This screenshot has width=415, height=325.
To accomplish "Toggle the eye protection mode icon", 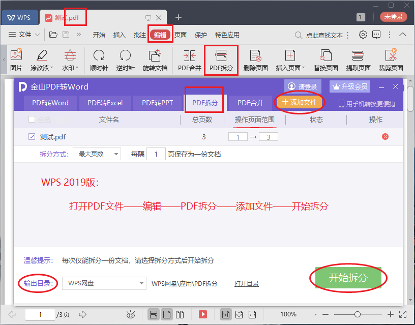I will [131, 314].
